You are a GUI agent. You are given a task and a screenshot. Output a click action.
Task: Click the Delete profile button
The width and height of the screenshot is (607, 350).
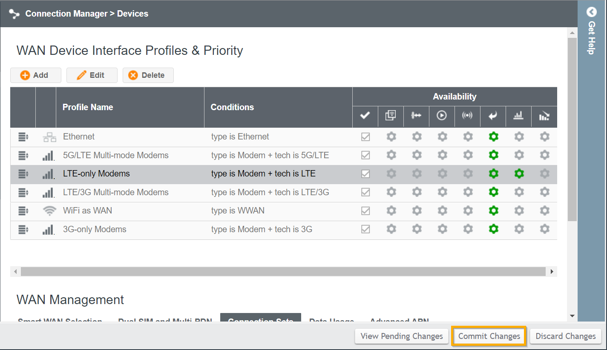[148, 75]
